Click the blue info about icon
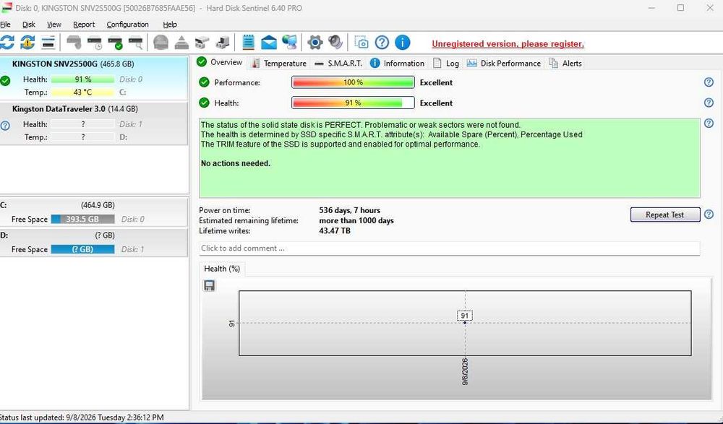Screen dimensions: 723x424 (402, 43)
